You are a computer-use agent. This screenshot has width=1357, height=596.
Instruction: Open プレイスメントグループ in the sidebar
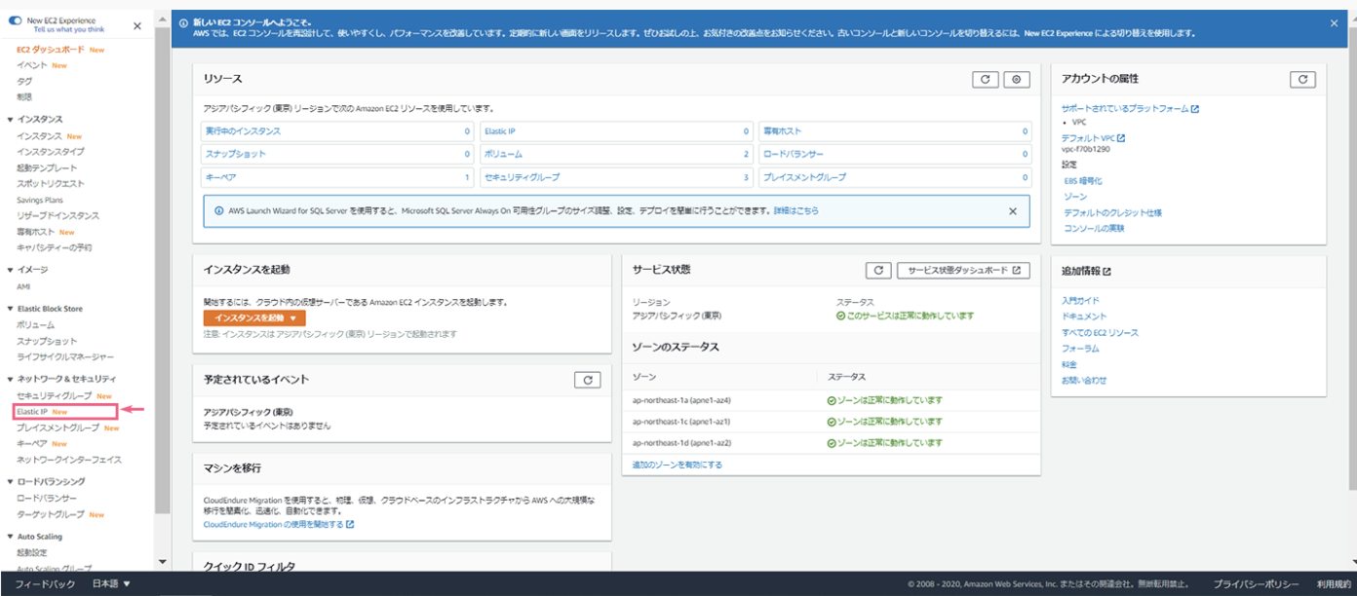pyautogui.click(x=58, y=428)
